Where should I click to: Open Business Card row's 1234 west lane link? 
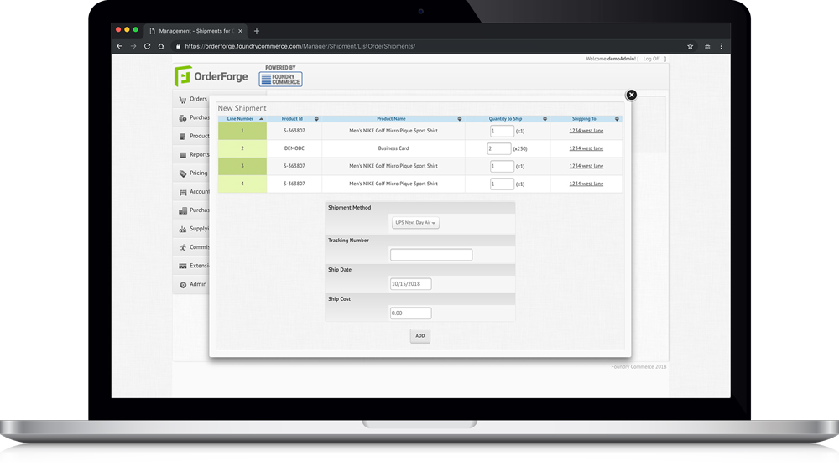click(x=586, y=148)
